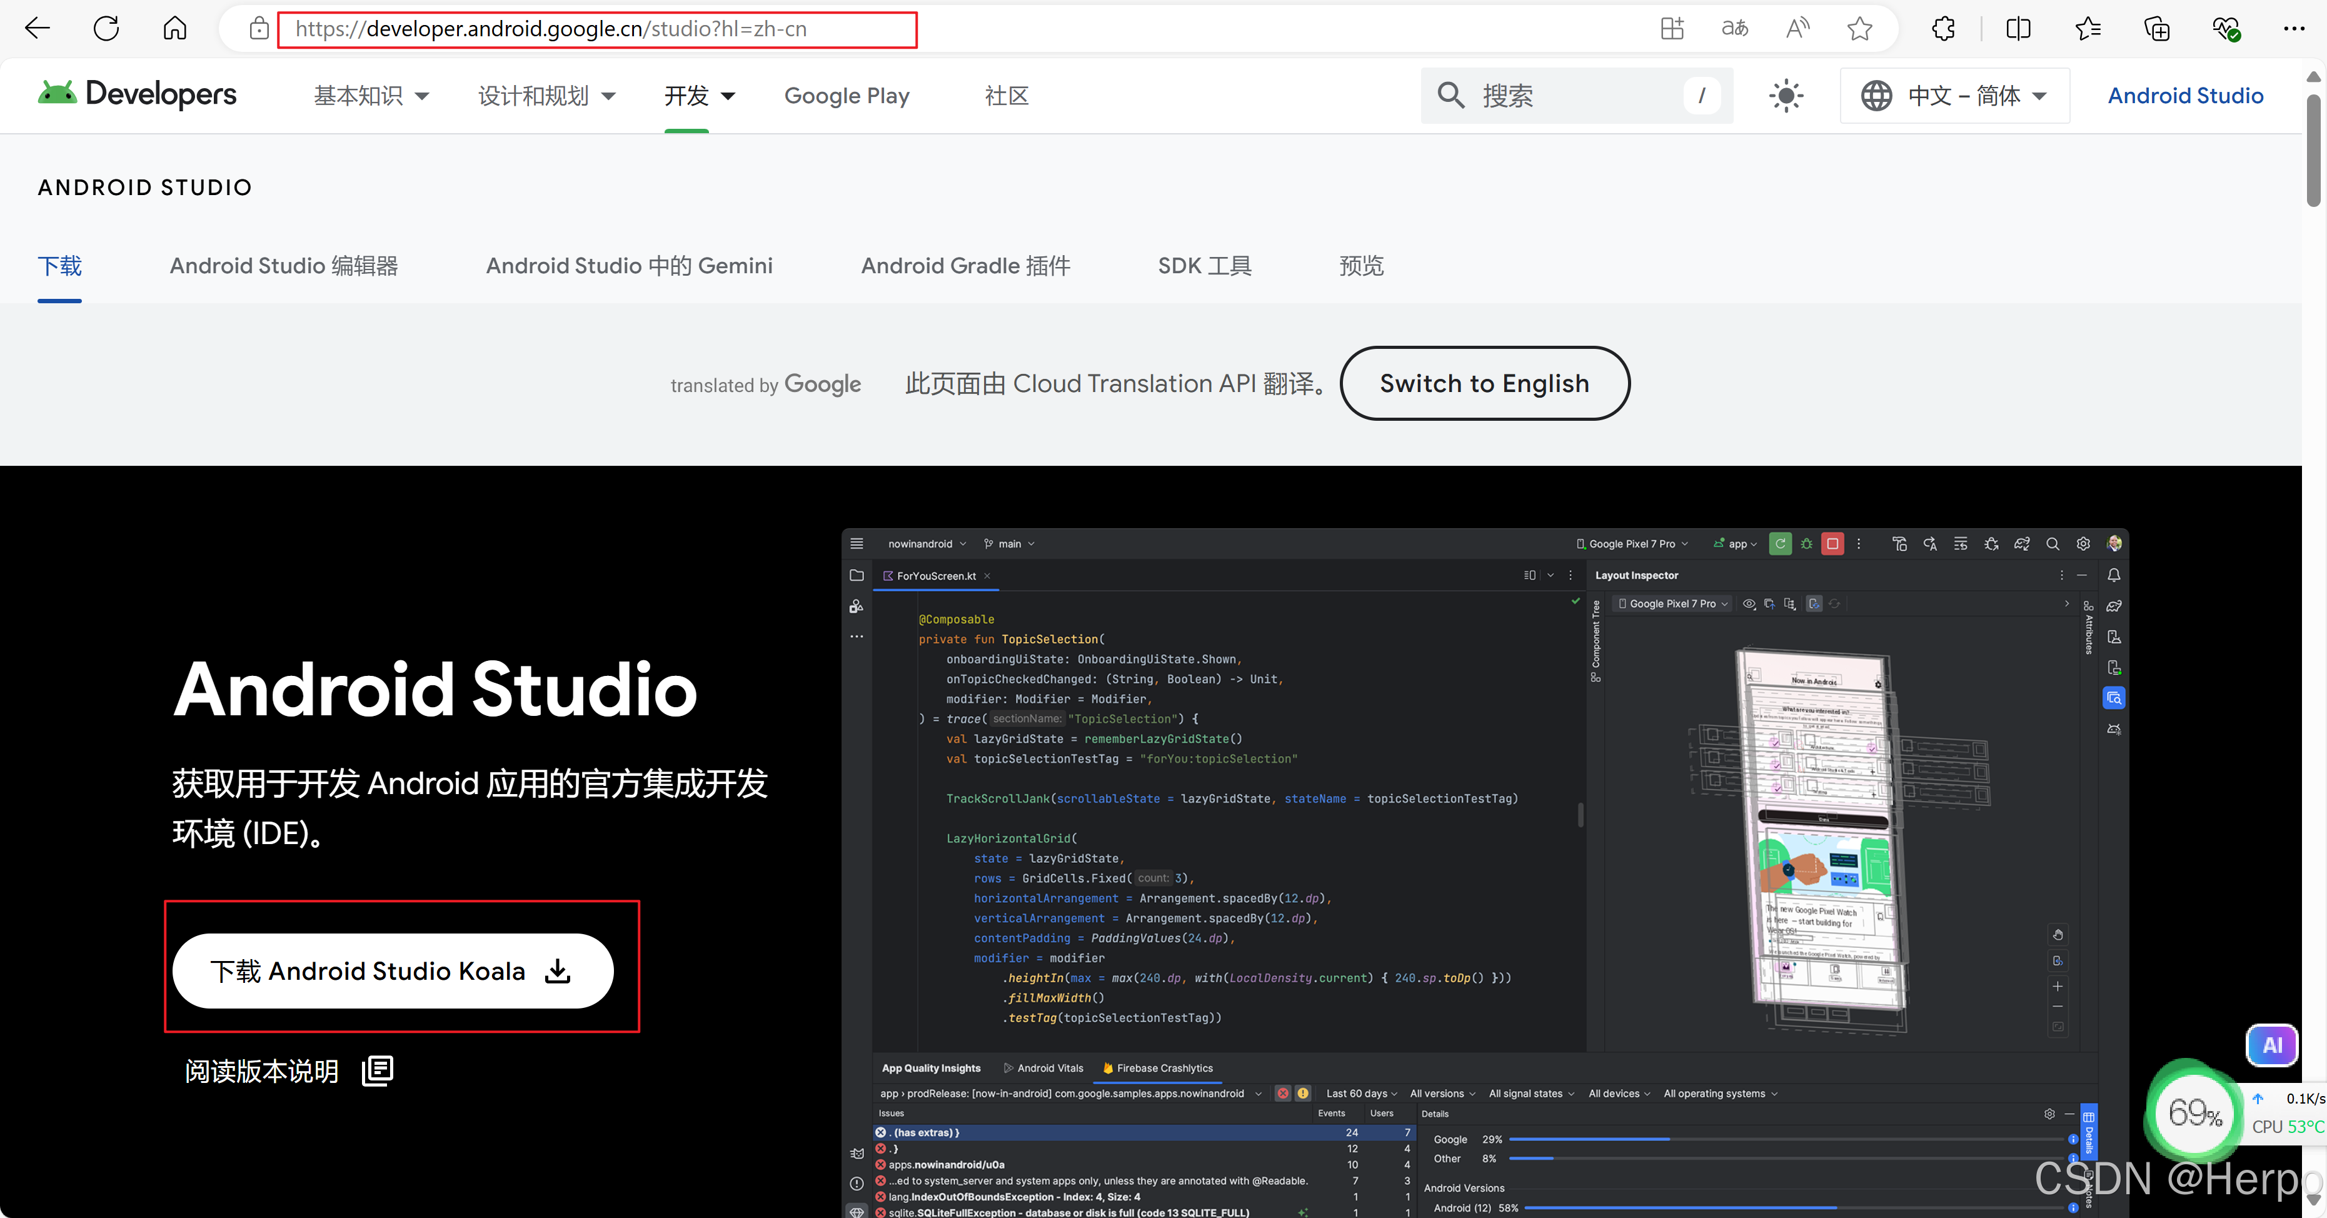
Task: Open the AI floating assistant button
Action: [2271, 1045]
